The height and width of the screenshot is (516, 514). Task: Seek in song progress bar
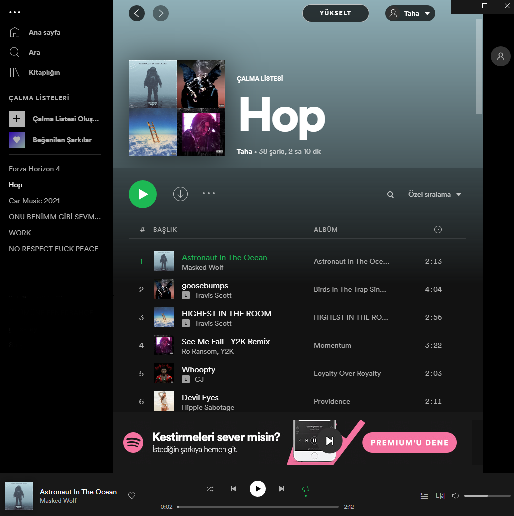click(x=258, y=507)
